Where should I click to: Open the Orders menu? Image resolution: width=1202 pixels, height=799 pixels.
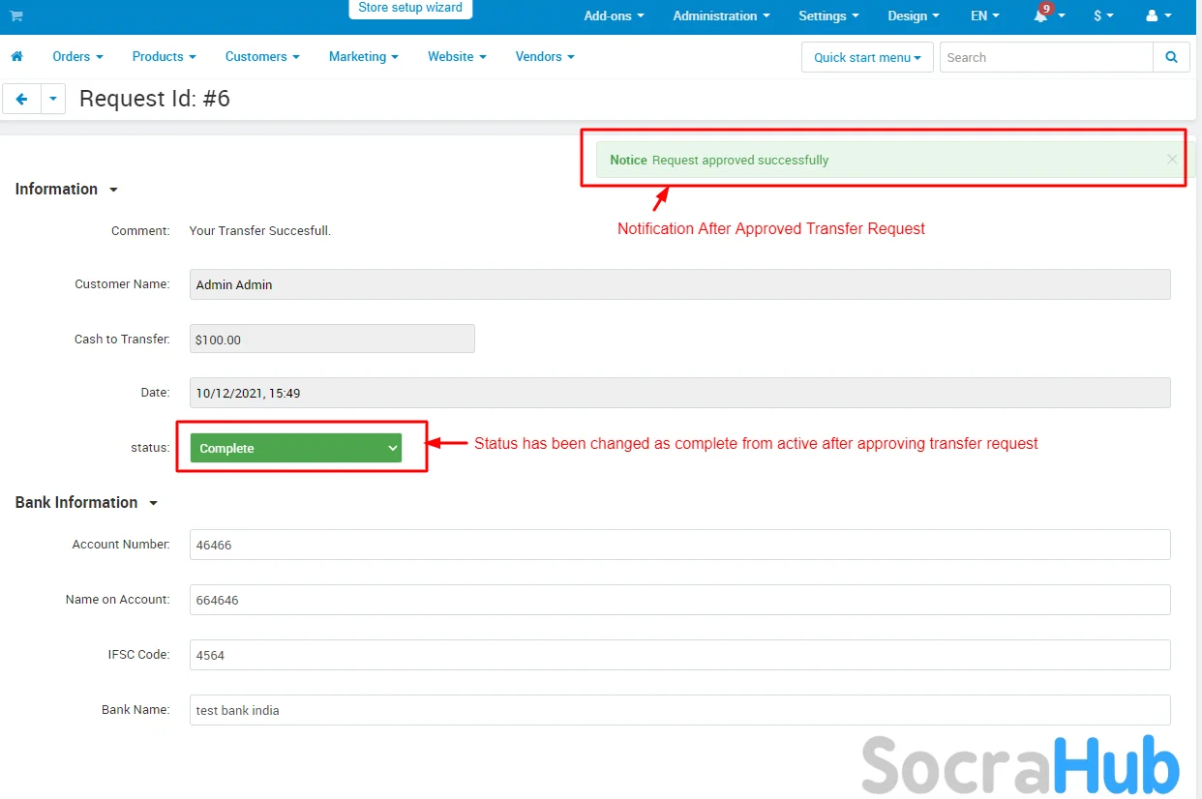click(x=77, y=57)
